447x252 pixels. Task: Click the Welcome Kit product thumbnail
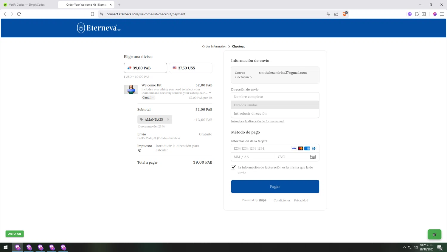(131, 90)
